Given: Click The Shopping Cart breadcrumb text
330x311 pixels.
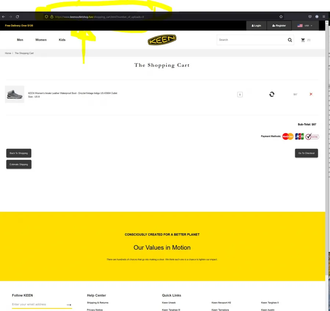Looking at the screenshot, I should pyautogui.click(x=24, y=53).
